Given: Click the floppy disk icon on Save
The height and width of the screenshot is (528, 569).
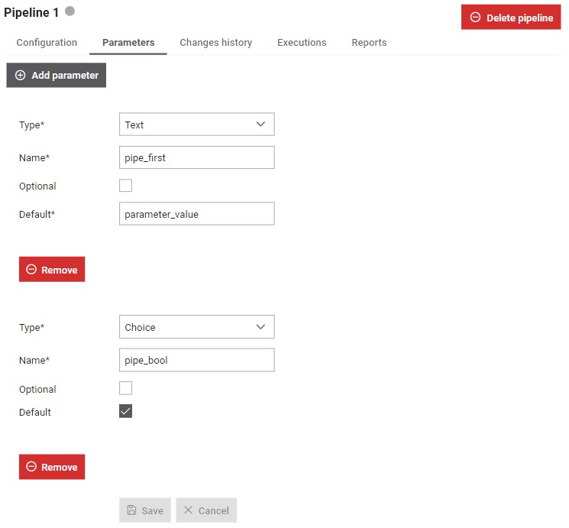Looking at the screenshot, I should [x=131, y=510].
